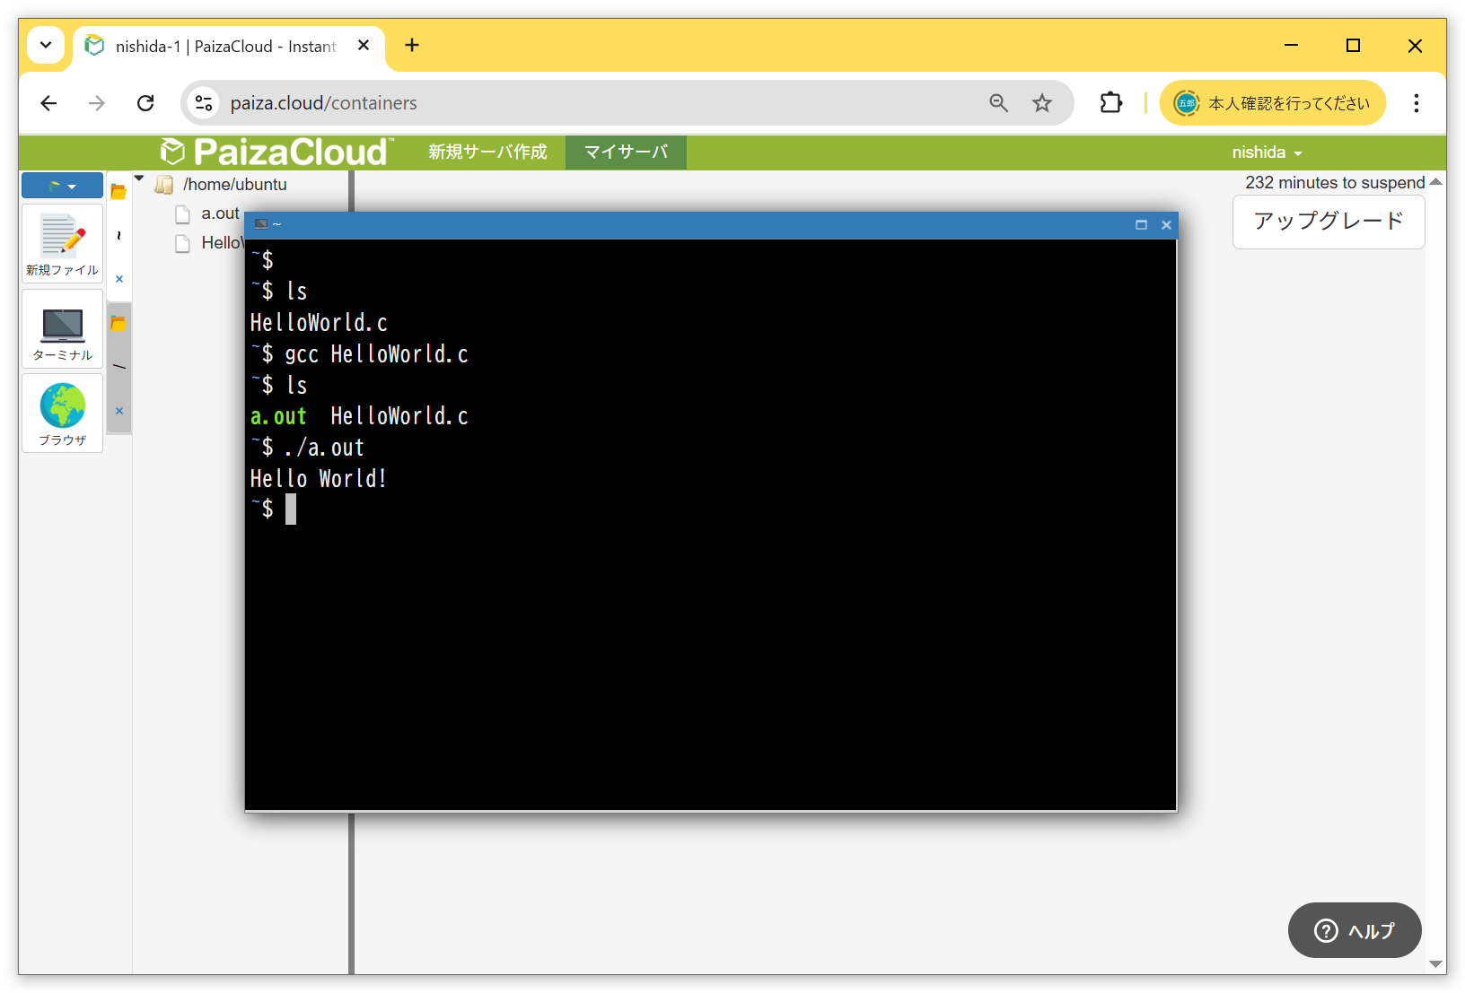This screenshot has width=1465, height=993.
Task: Close the nishida-1 PaizaCloud browser tab
Action: [x=364, y=45]
